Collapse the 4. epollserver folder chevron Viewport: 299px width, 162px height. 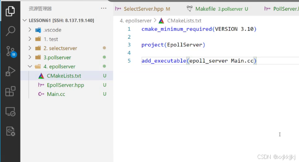point(30,66)
